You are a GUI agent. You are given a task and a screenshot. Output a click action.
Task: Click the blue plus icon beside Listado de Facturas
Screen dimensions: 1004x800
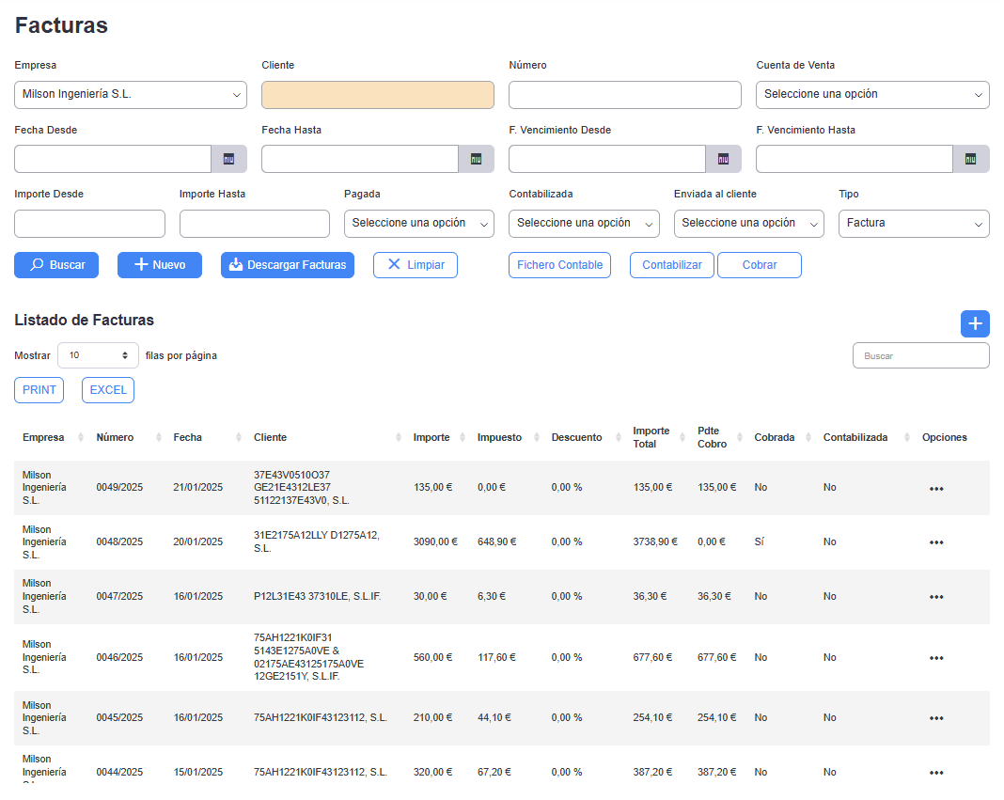click(x=975, y=323)
